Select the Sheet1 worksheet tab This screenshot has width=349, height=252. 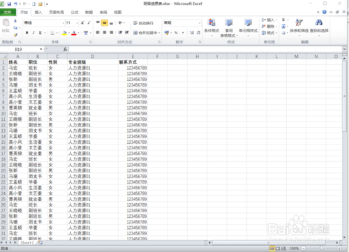click(27, 243)
